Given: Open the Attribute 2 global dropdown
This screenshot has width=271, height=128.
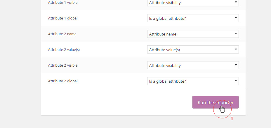Looking at the screenshot, I should tap(193, 81).
